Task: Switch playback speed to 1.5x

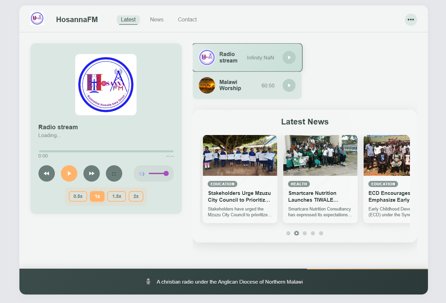Action: [116, 196]
